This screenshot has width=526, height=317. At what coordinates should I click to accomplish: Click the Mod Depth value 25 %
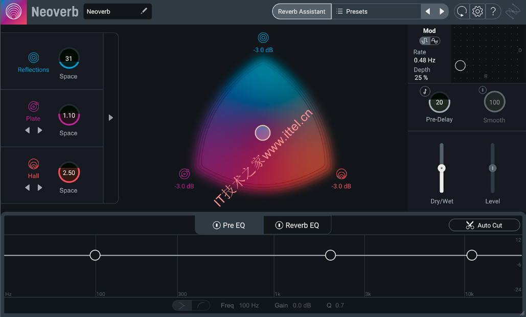(x=421, y=78)
